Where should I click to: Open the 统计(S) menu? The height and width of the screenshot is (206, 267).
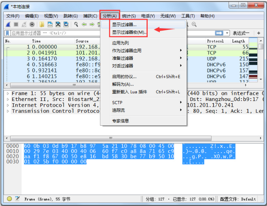point(129,16)
